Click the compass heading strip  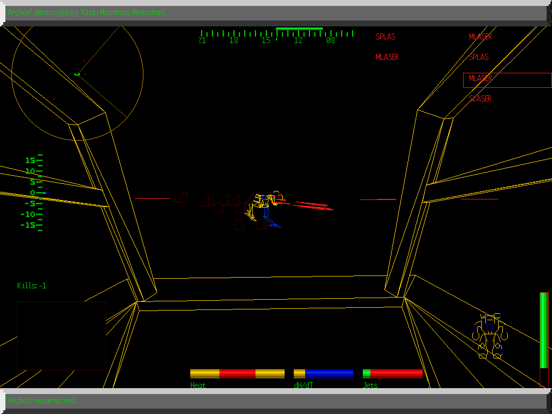click(277, 37)
